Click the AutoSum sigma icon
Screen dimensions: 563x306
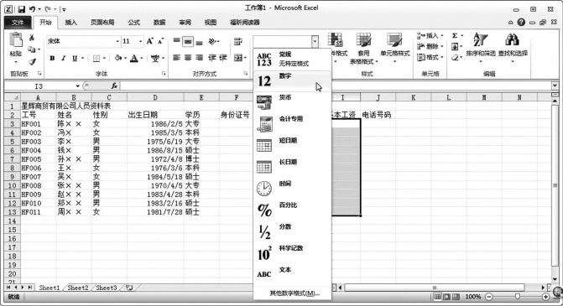(x=455, y=35)
